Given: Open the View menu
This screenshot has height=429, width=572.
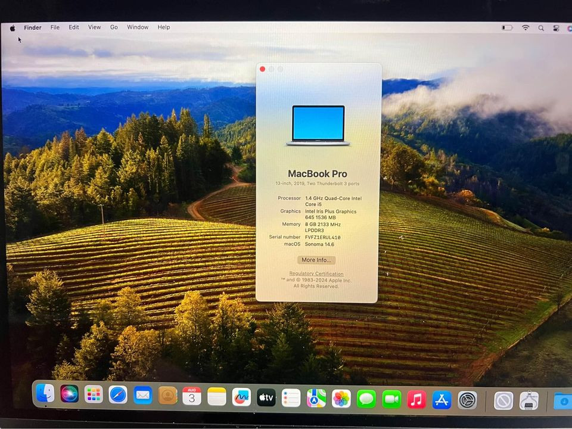Looking at the screenshot, I should pos(94,27).
